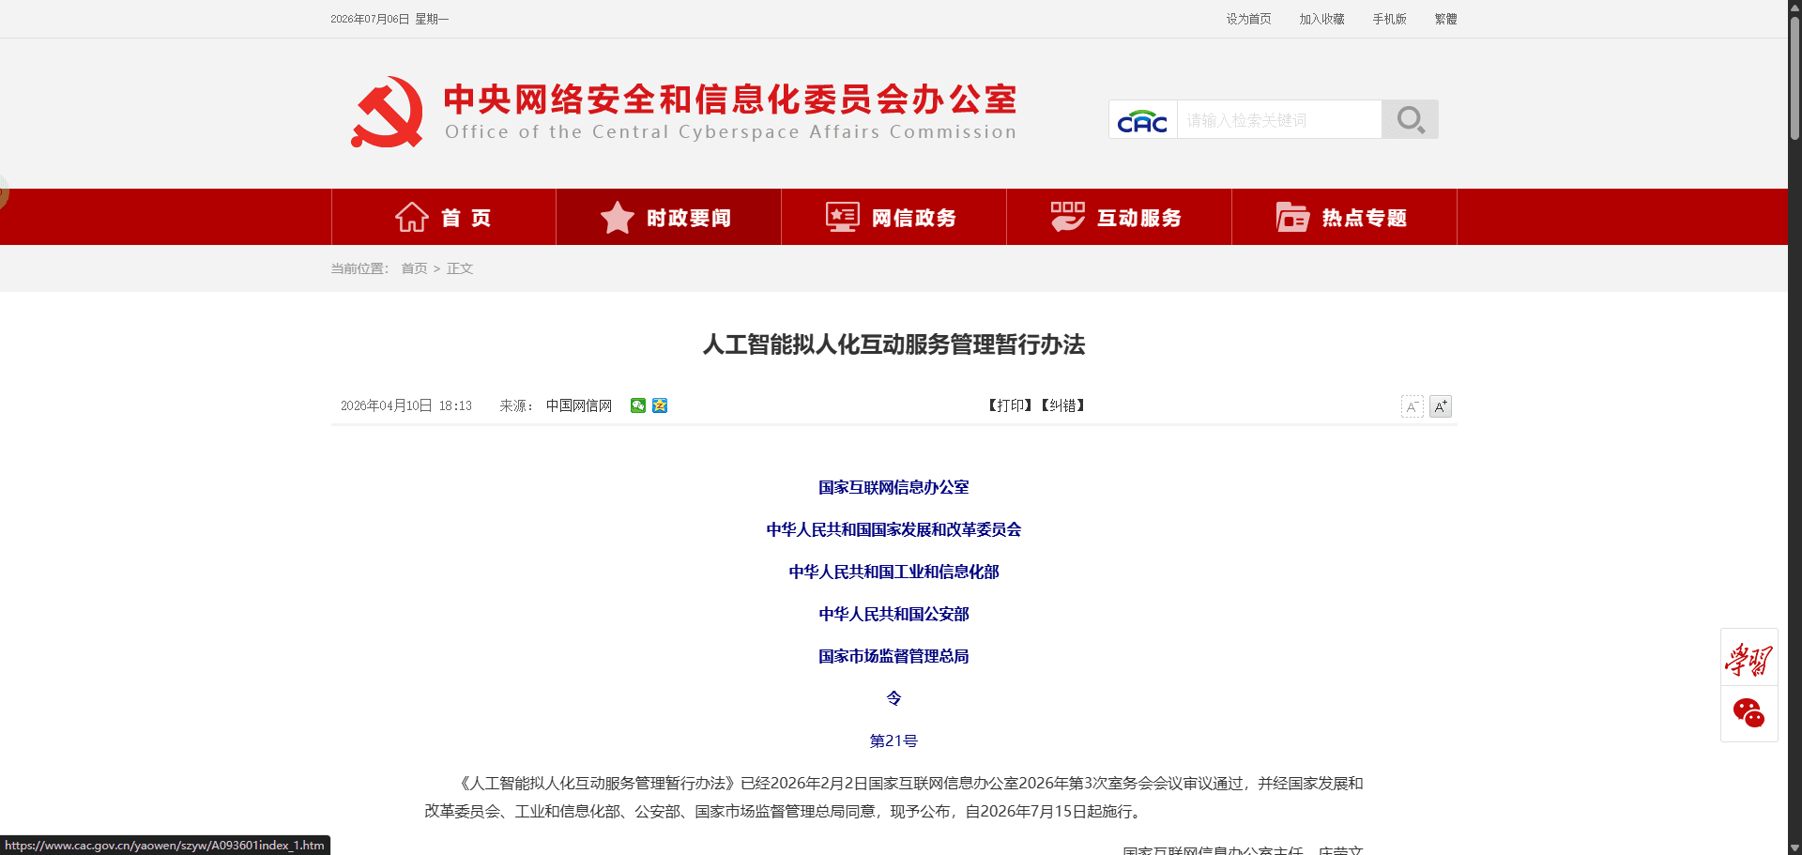Screen dimensions: 1802x855
Task: Click the 正文 breadcrumb label
Action: [460, 268]
